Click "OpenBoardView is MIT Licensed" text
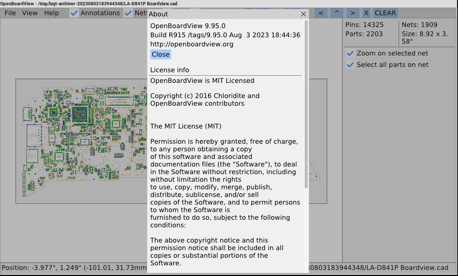 click(x=202, y=81)
